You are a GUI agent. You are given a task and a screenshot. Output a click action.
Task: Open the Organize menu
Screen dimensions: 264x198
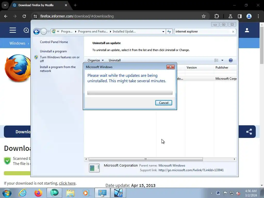point(96,60)
